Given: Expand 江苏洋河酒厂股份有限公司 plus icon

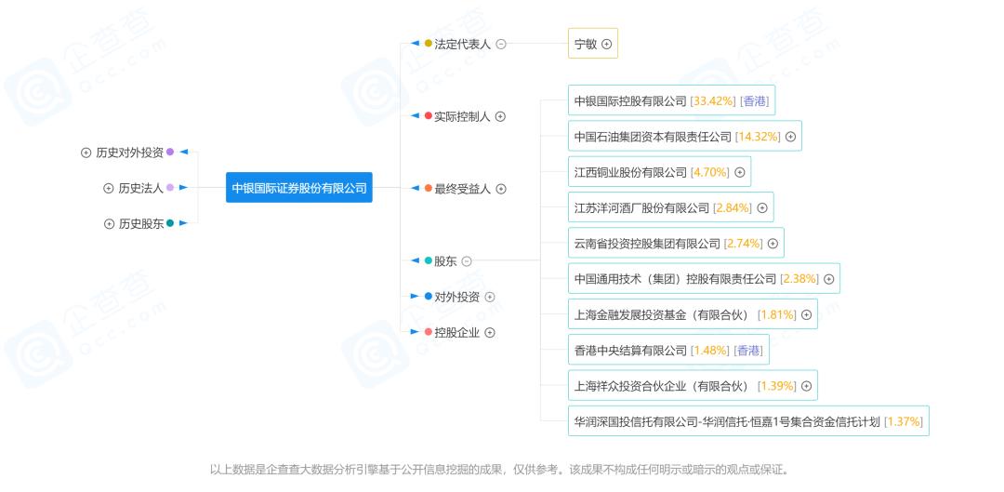Looking at the screenshot, I should pos(762,208).
